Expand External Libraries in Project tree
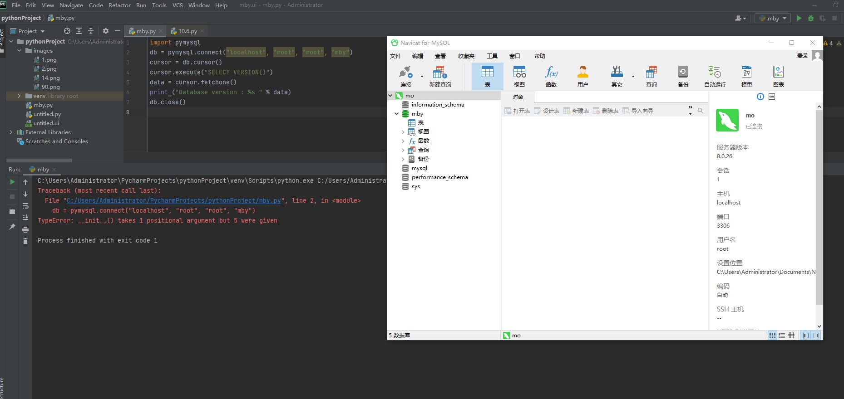The width and height of the screenshot is (844, 399). click(11, 132)
